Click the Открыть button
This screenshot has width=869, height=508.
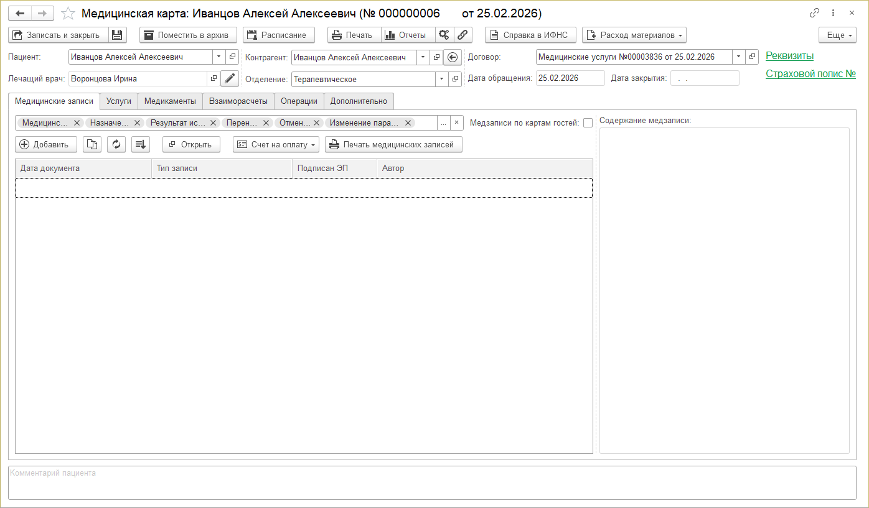pyautogui.click(x=191, y=144)
